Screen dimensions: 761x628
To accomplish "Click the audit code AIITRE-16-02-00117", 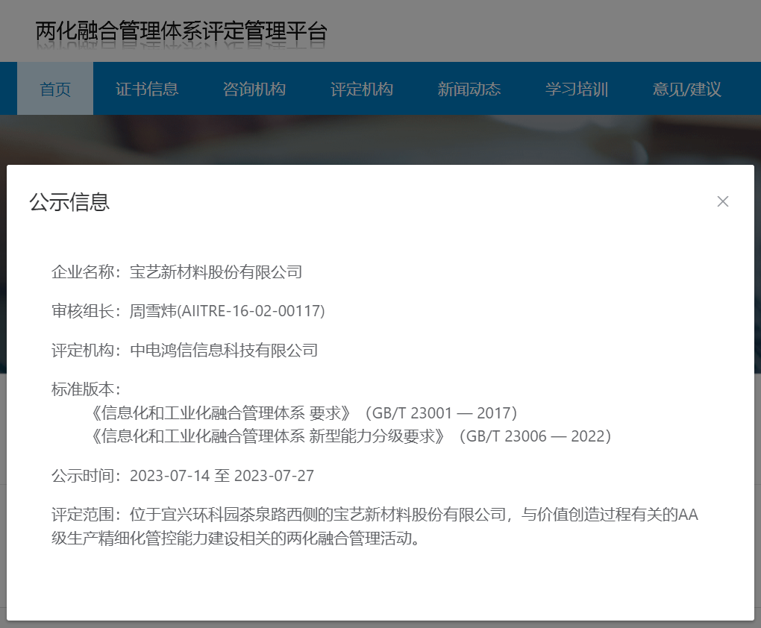I will pyautogui.click(x=251, y=311).
